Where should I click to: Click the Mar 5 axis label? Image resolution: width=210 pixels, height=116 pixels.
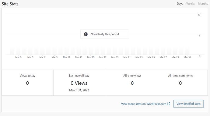click(x=30, y=57)
